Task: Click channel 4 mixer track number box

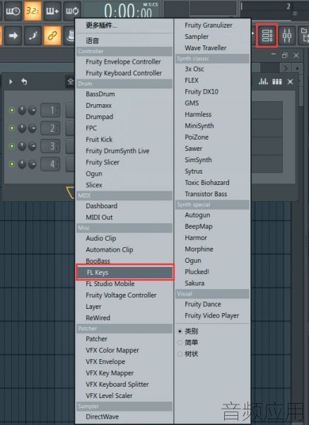Action: point(50,164)
